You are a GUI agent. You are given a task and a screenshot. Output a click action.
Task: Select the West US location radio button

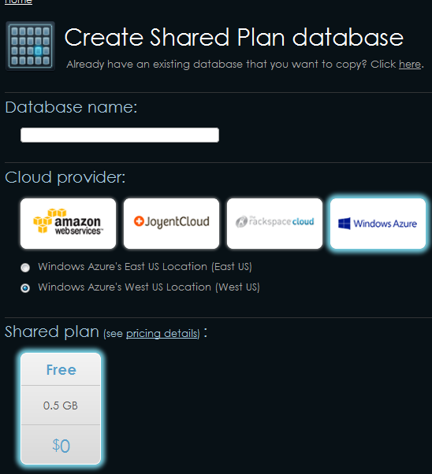click(25, 288)
